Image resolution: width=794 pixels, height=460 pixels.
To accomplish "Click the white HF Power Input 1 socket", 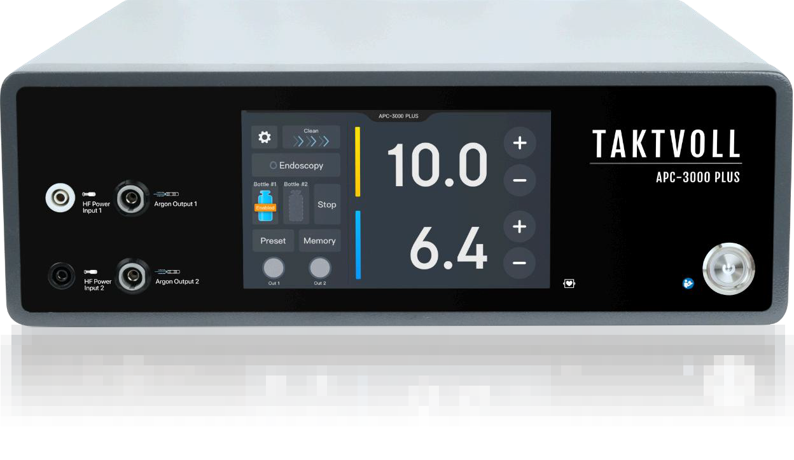I will [x=60, y=198].
